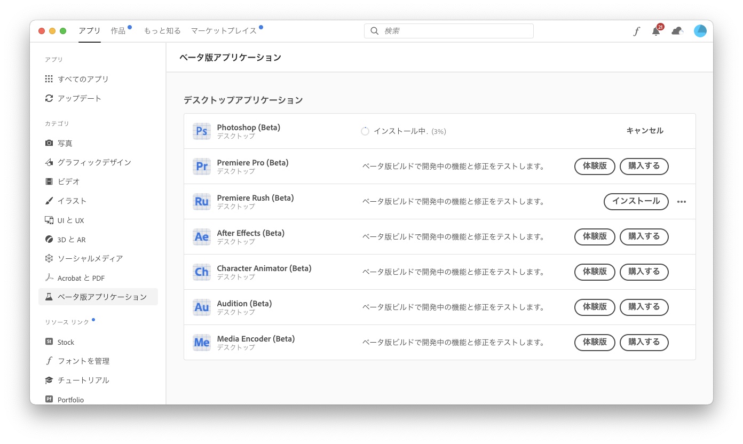The width and height of the screenshot is (743, 444).
Task: Select the 3D と AR category
Action: (x=98, y=240)
